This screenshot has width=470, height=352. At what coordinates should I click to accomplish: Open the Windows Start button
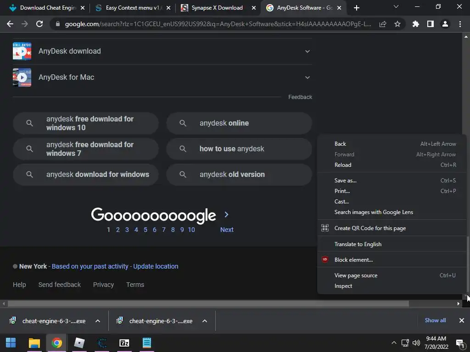[x=11, y=343]
